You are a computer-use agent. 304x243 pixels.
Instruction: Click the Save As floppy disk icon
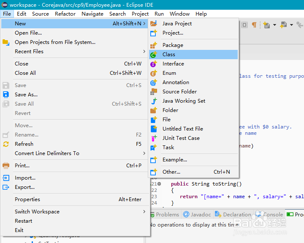click(6, 95)
